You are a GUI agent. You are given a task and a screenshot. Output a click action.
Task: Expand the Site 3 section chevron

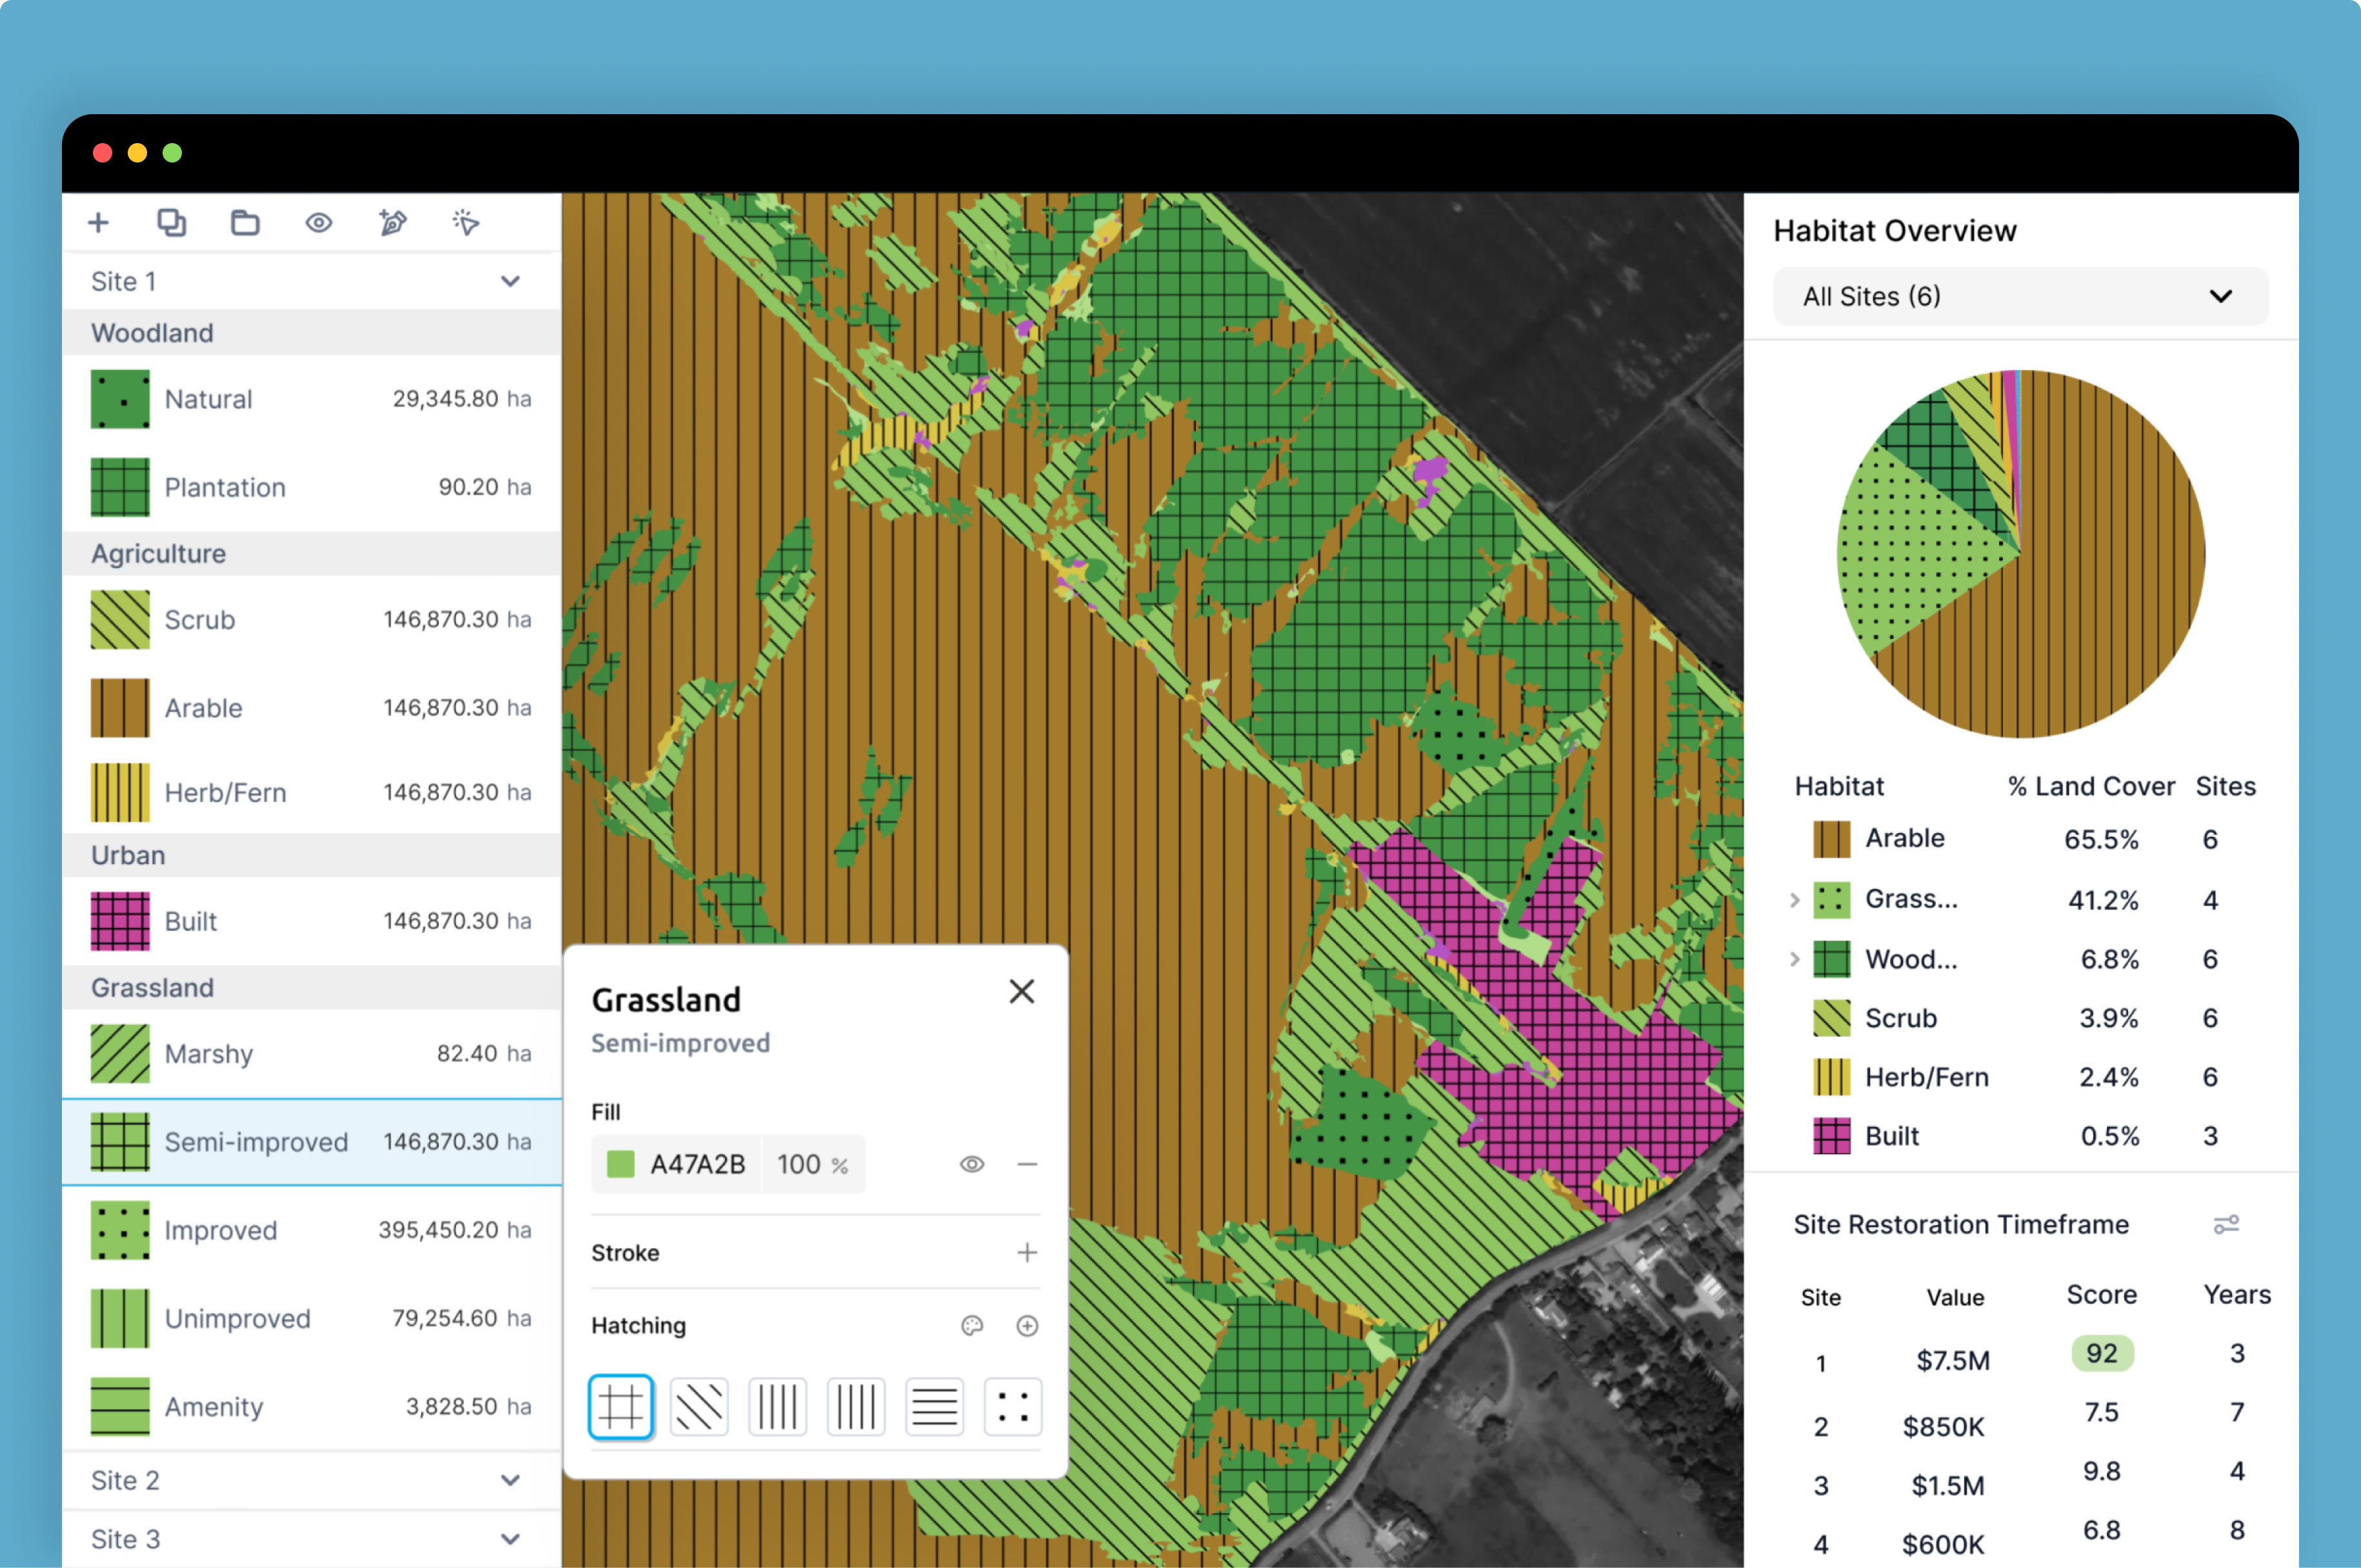point(510,1539)
